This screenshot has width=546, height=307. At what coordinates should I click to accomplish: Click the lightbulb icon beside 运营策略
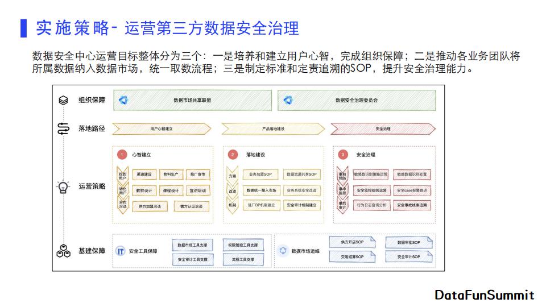click(63, 187)
